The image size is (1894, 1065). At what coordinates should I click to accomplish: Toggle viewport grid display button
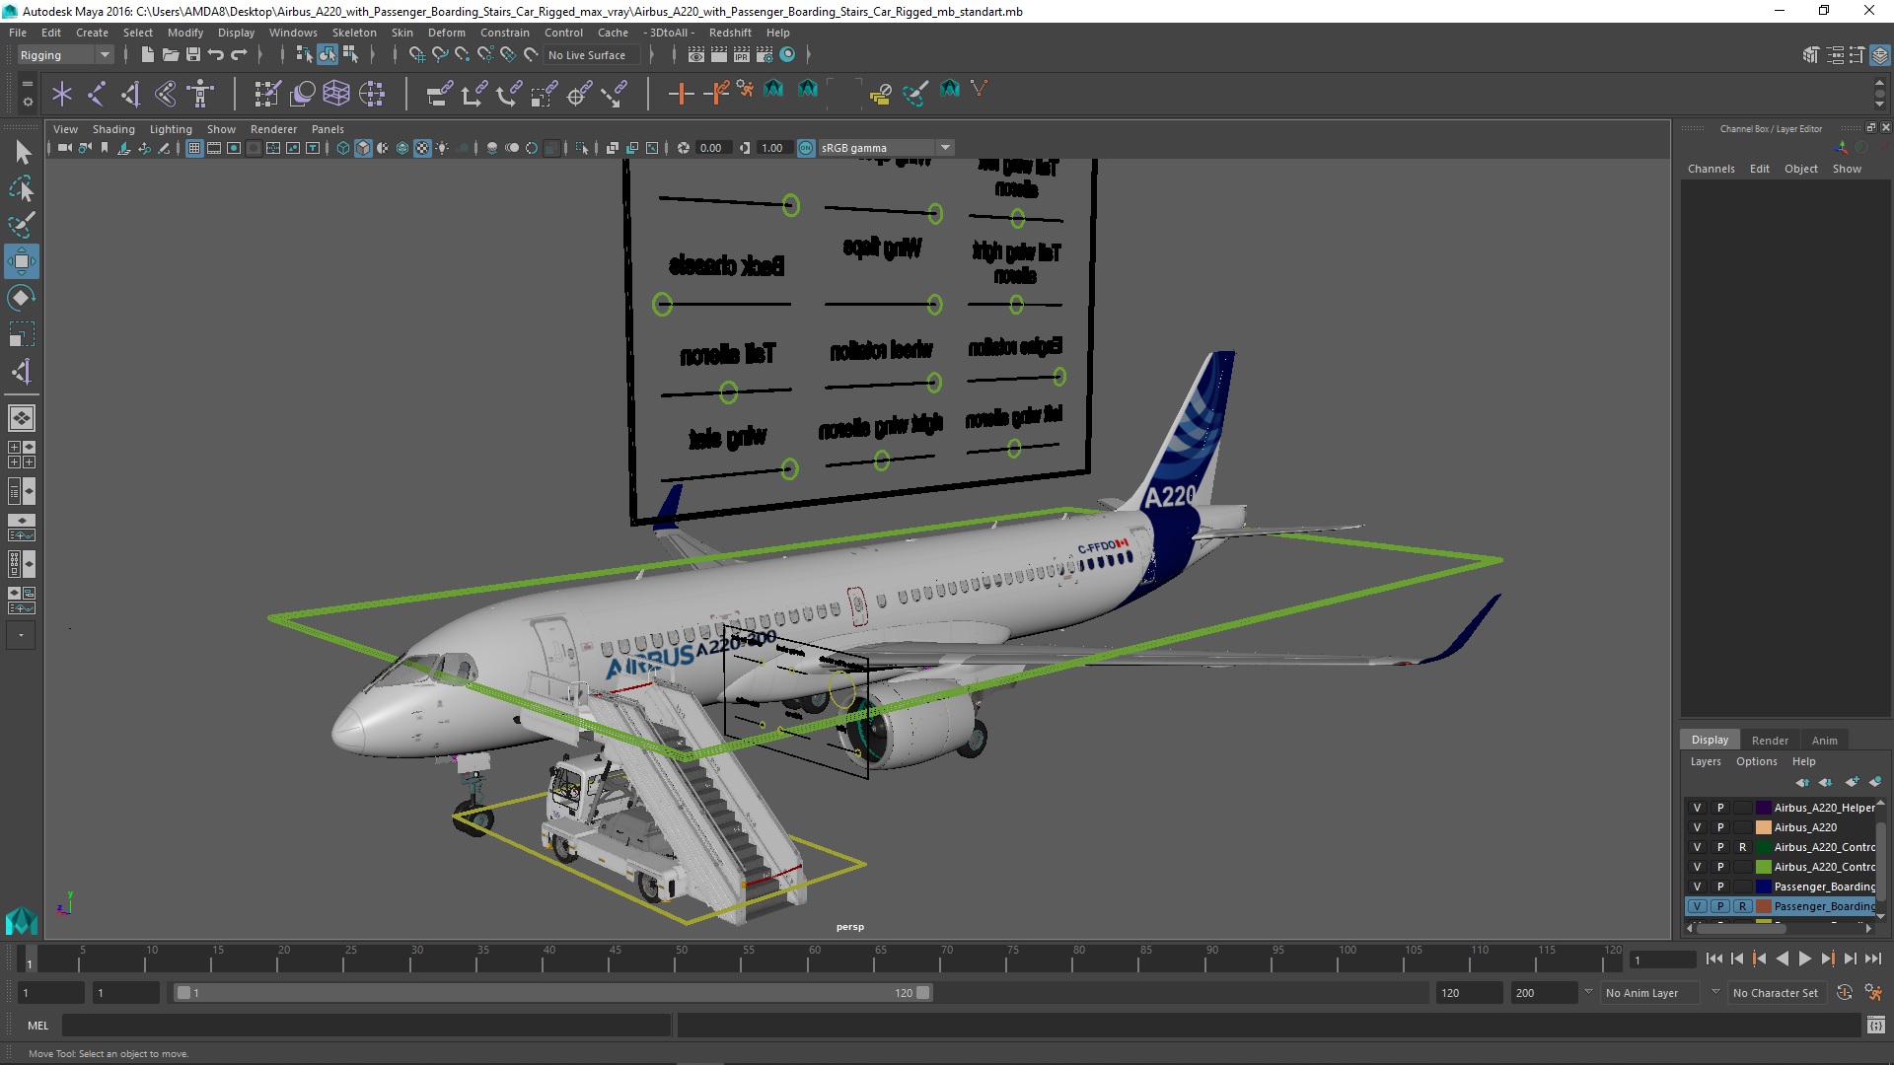tap(194, 148)
